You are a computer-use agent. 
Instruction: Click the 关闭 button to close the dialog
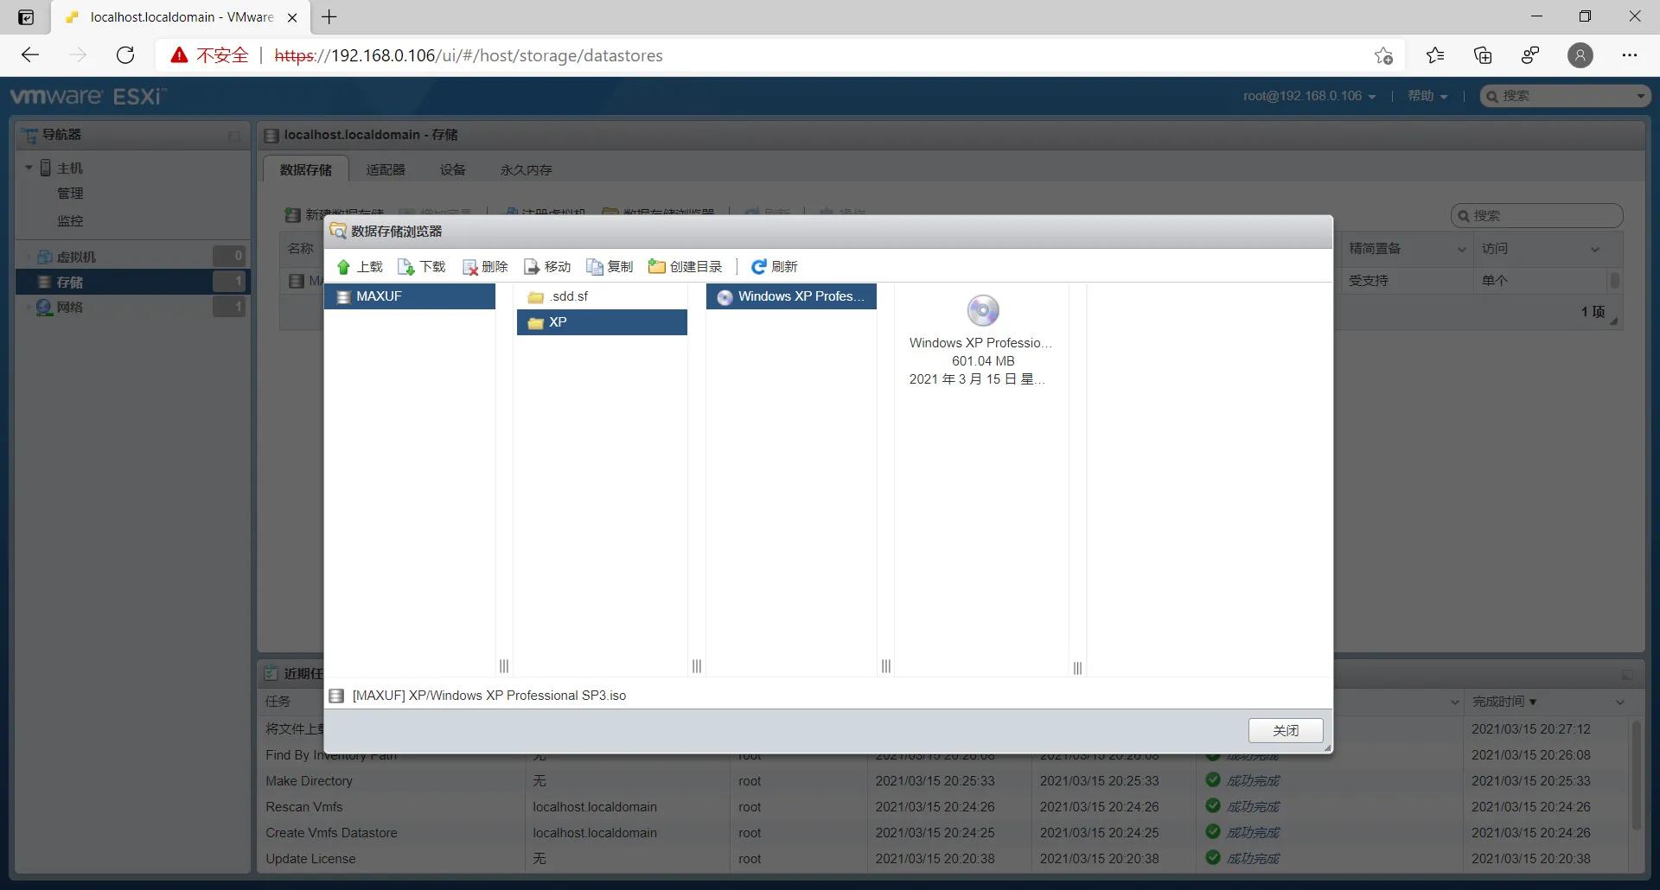tap(1286, 730)
